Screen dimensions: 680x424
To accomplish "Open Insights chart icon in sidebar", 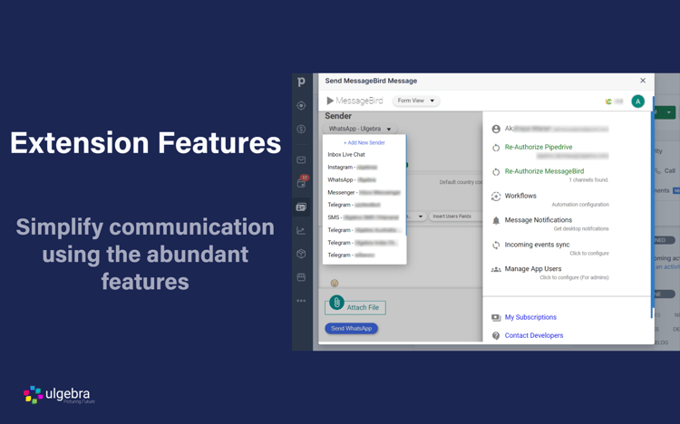I will pyautogui.click(x=301, y=231).
